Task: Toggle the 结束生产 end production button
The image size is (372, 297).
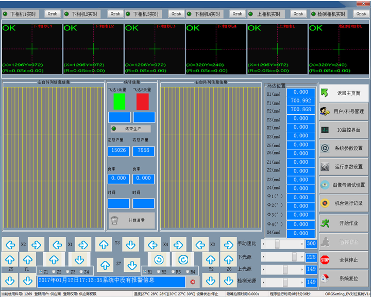Action: [x=130, y=129]
